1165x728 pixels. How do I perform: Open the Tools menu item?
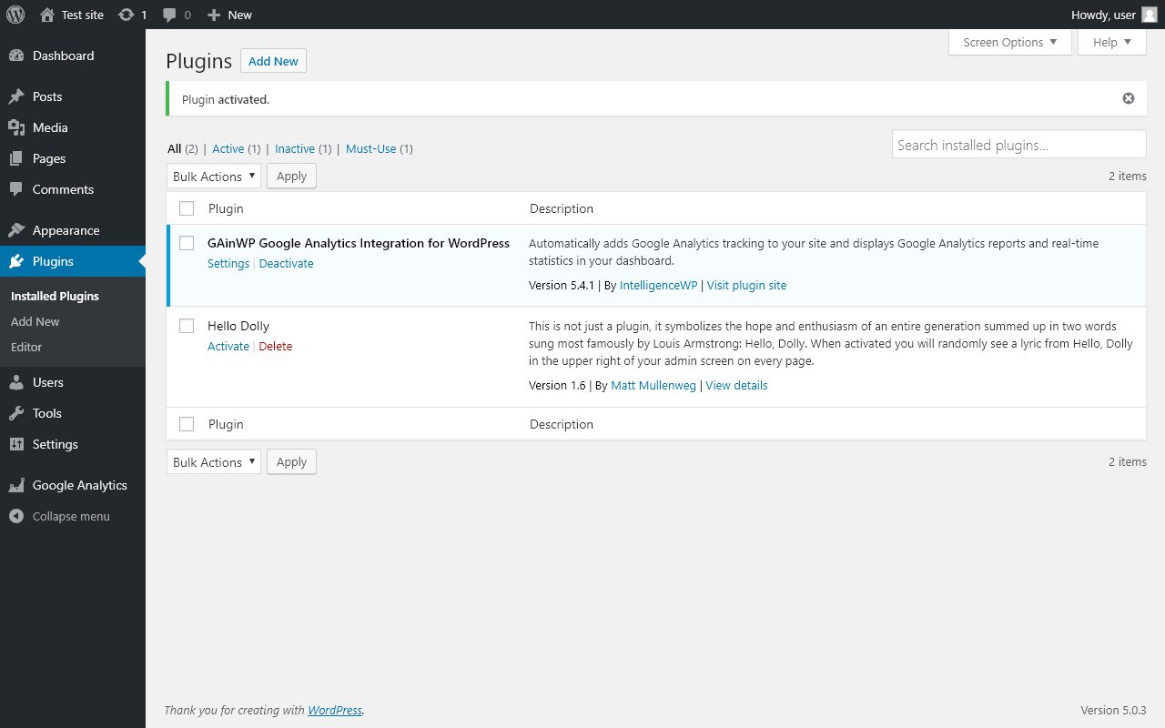pos(73,413)
